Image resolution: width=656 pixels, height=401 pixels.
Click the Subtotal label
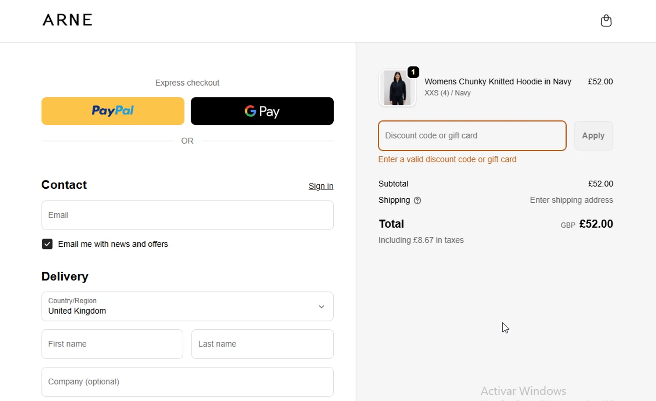(393, 184)
